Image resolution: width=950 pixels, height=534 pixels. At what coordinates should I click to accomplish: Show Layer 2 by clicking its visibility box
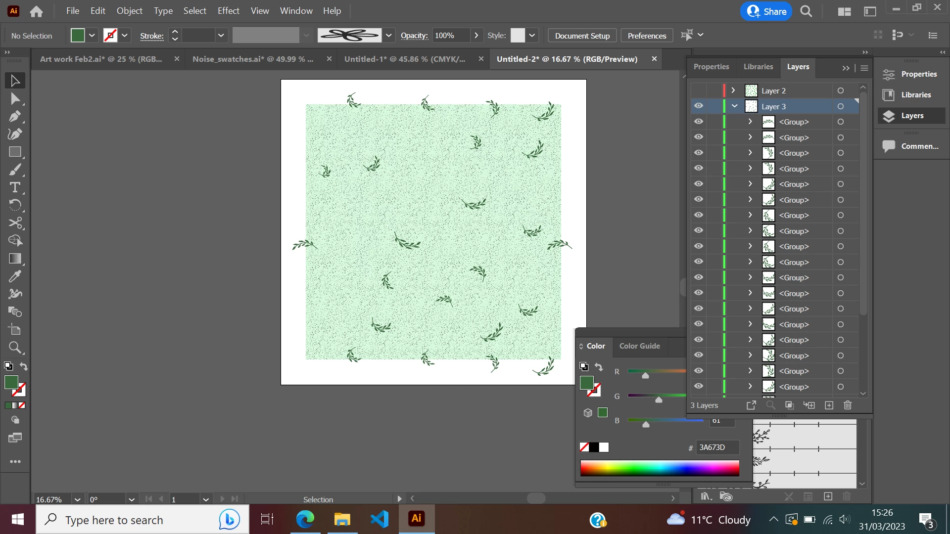point(698,90)
